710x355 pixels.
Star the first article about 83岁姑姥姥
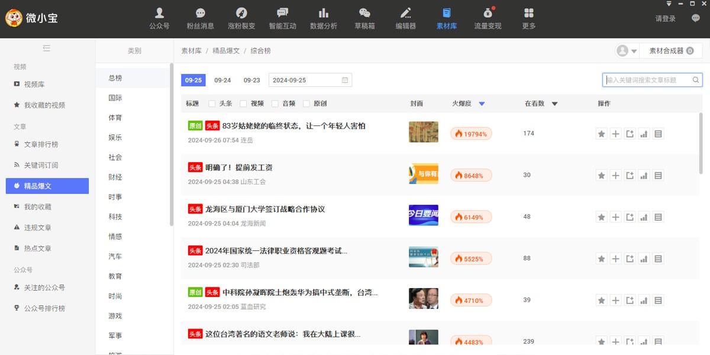pyautogui.click(x=601, y=133)
